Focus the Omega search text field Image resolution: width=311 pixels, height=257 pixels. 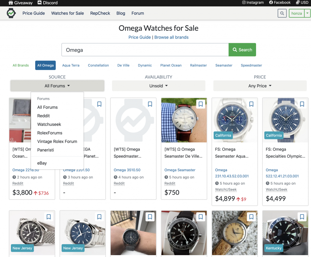(x=145, y=50)
